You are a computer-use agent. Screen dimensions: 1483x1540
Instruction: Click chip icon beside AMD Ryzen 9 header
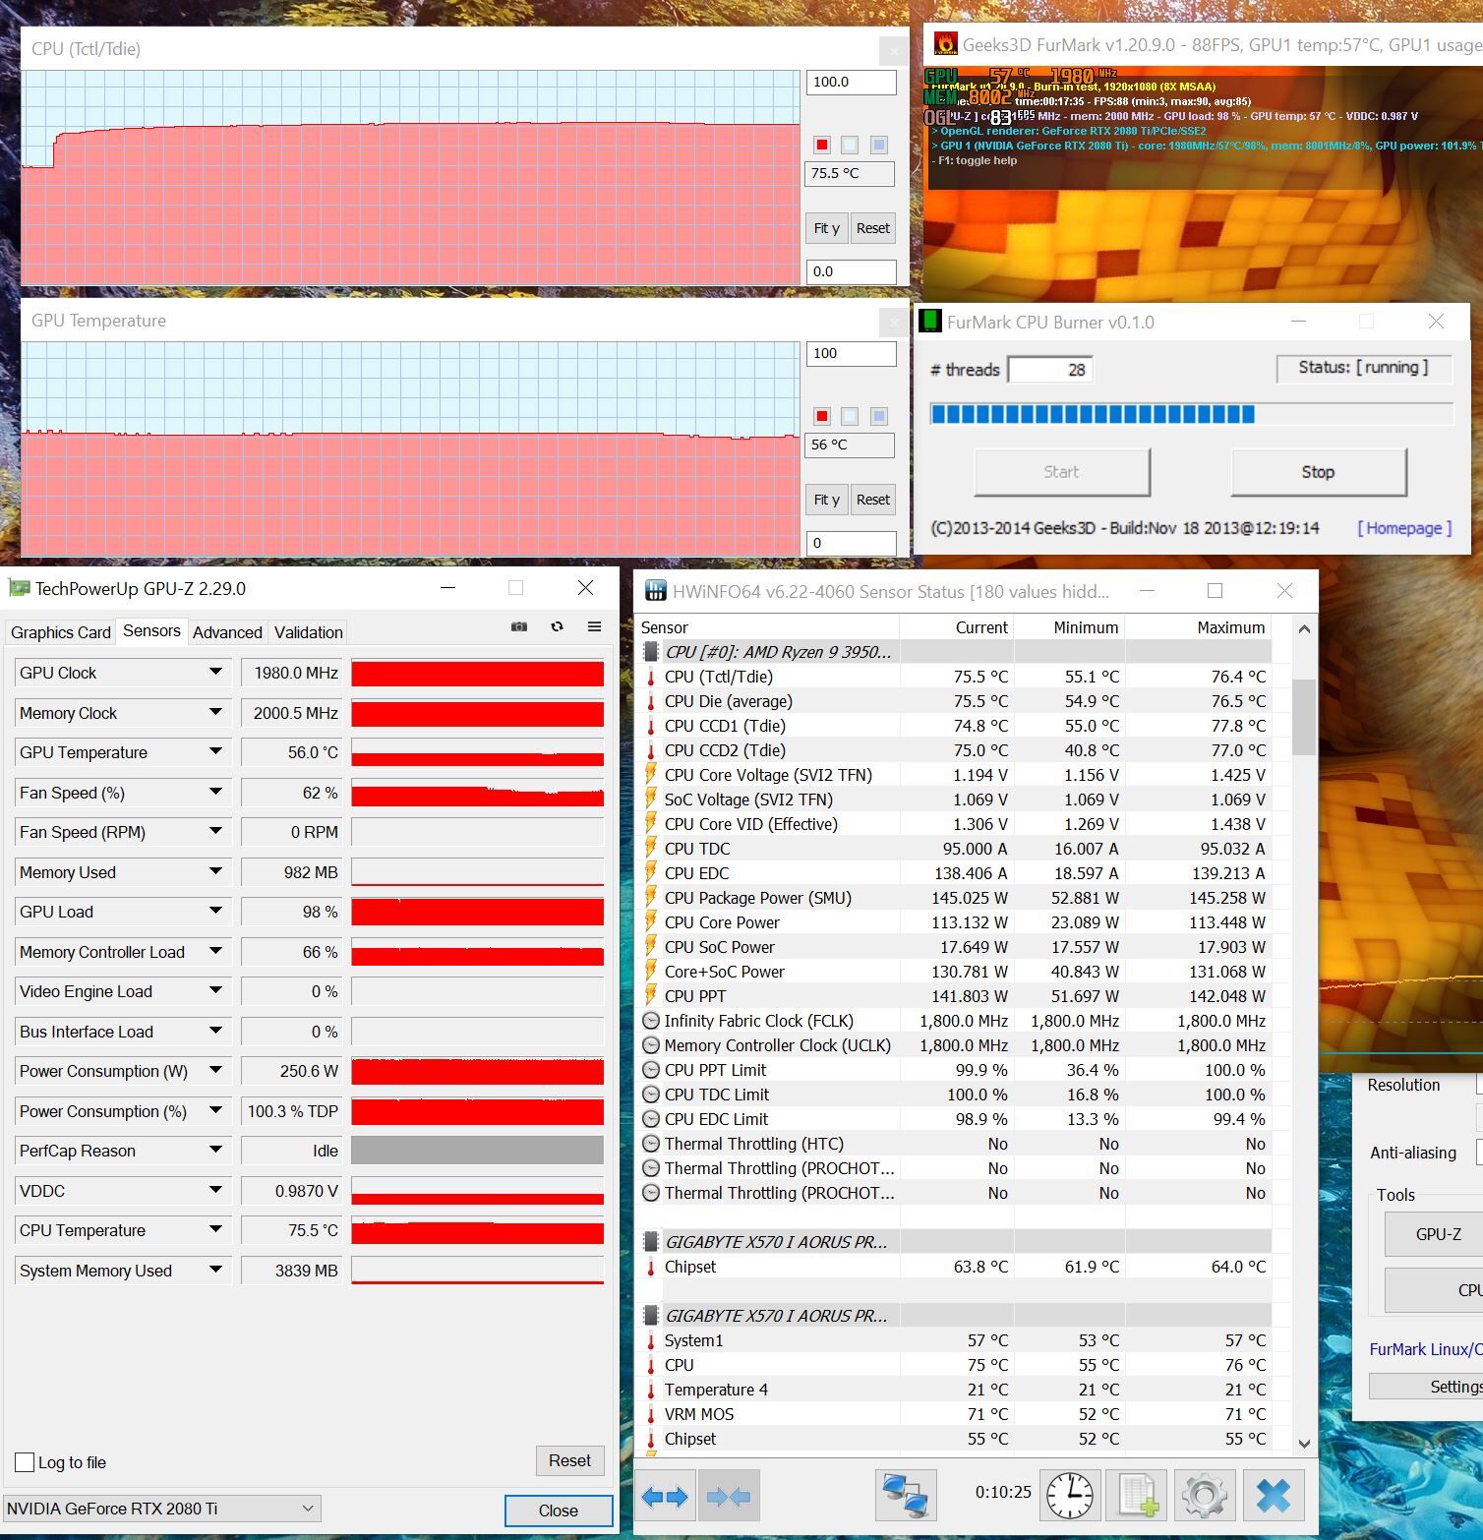click(650, 651)
